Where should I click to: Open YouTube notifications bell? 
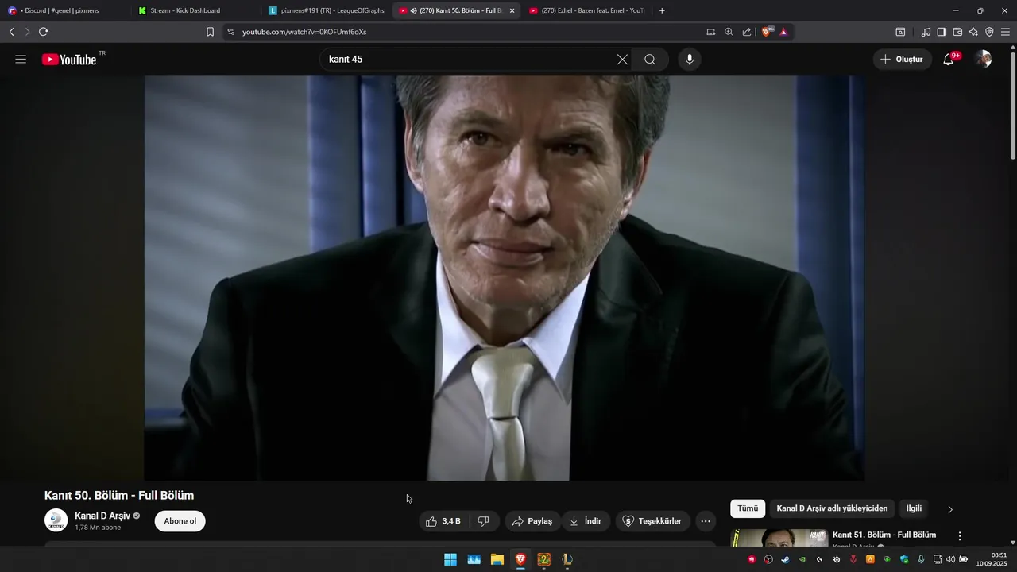(x=949, y=60)
